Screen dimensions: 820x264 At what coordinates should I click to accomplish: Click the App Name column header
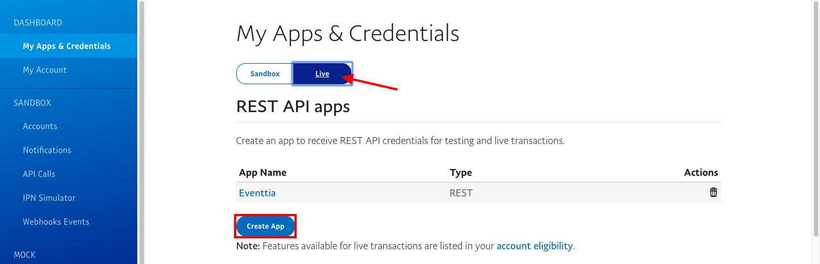(x=263, y=172)
